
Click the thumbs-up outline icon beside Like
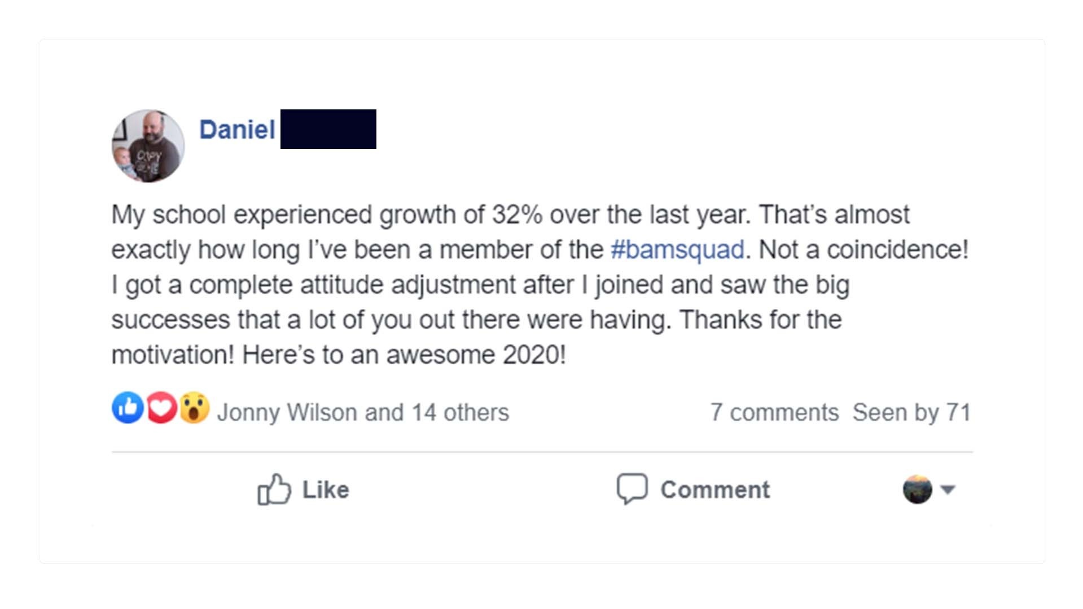(274, 489)
